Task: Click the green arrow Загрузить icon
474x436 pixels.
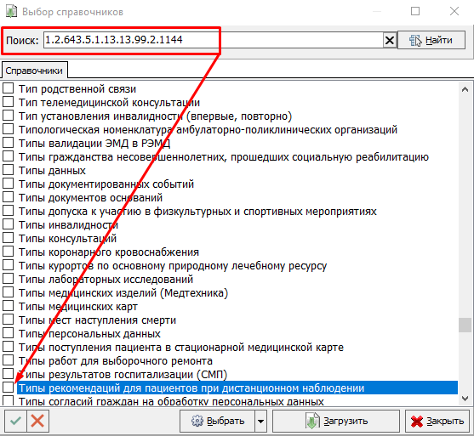Action: [x=312, y=421]
